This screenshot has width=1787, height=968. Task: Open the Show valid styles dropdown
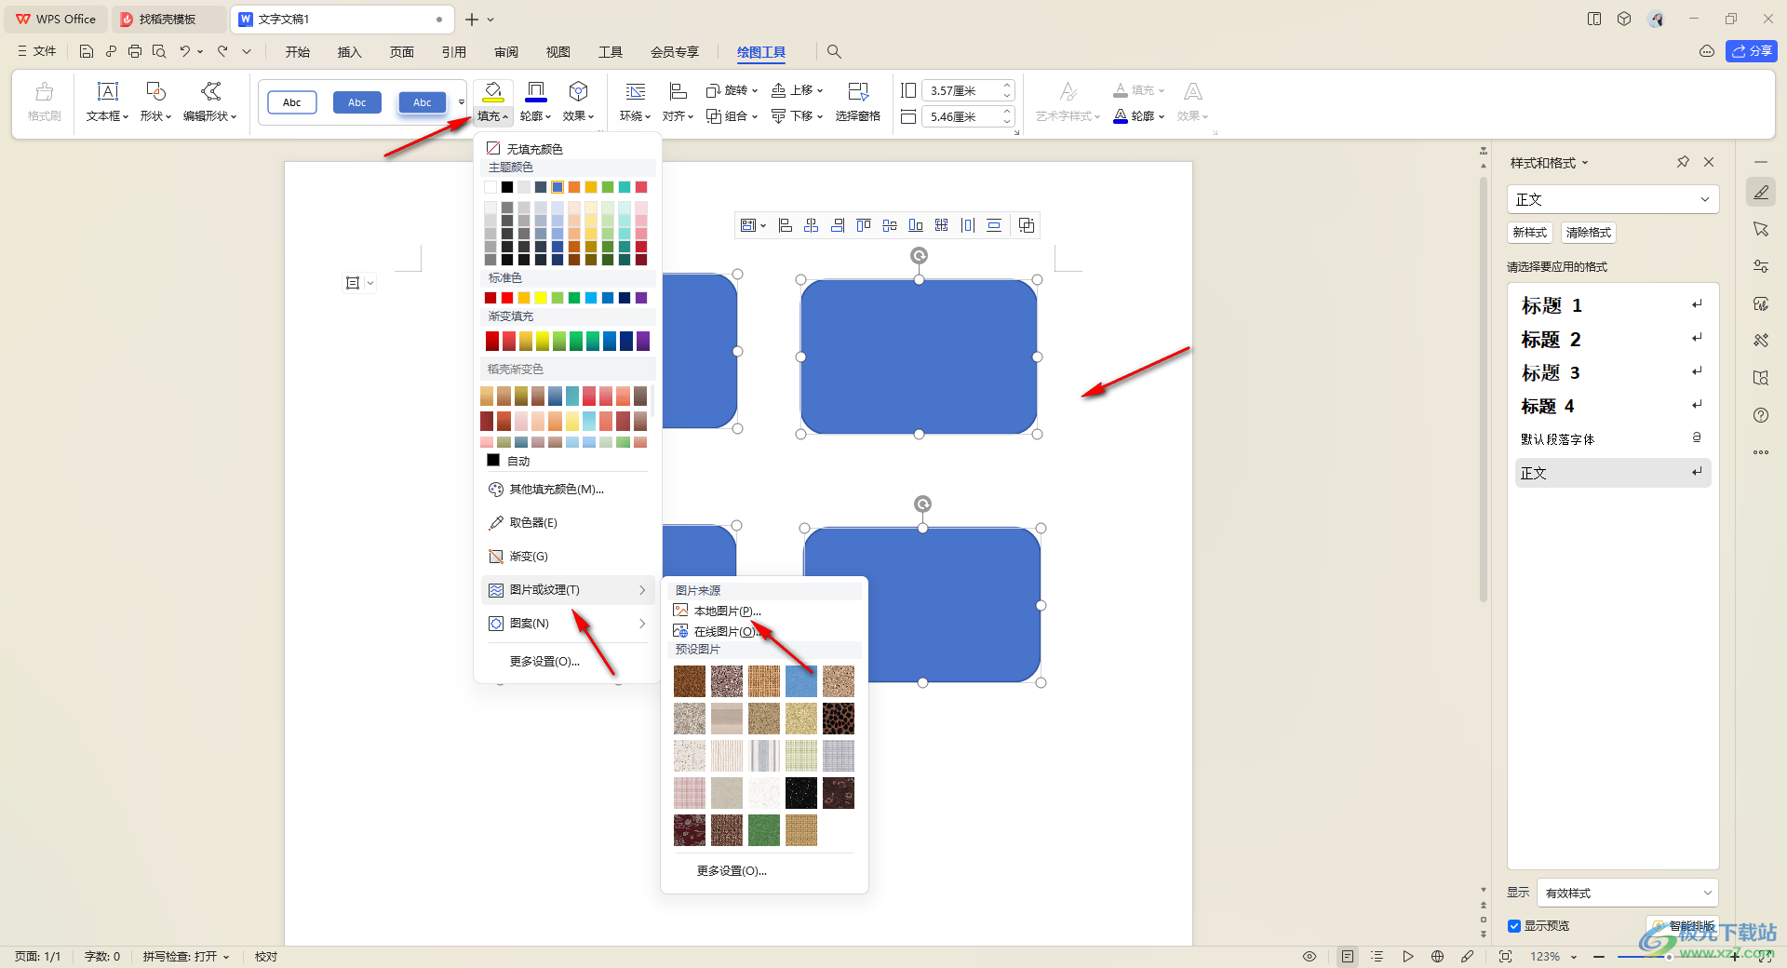click(x=1628, y=893)
